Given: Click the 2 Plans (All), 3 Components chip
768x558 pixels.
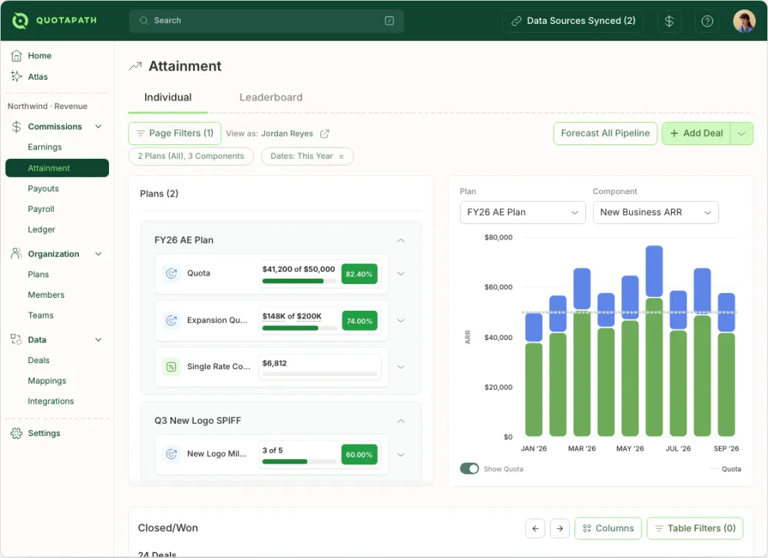Looking at the screenshot, I should pyautogui.click(x=191, y=156).
